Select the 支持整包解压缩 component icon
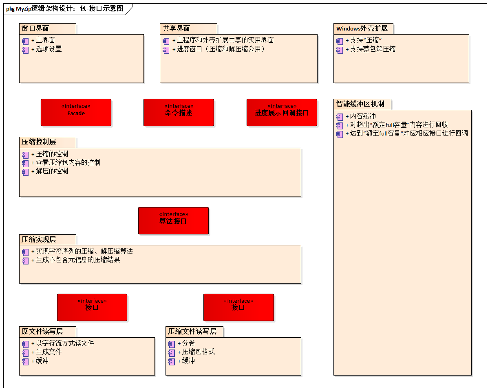This screenshot has height=391, width=490. 340,50
